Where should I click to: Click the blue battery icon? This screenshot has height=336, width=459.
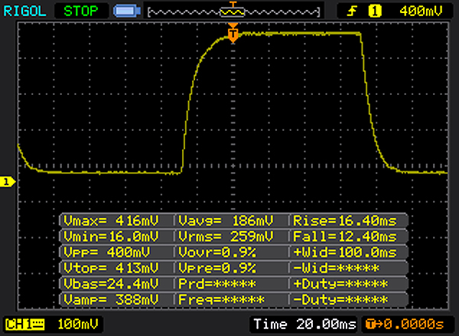[127, 11]
